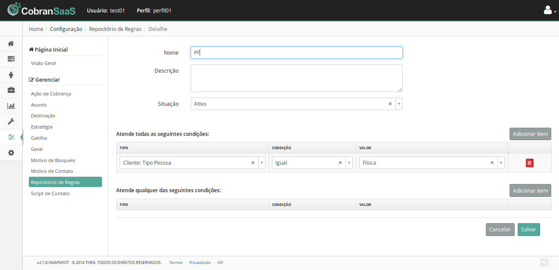Open Estratégia menu item
Screen dimensions: 559x270
[x=42, y=127]
